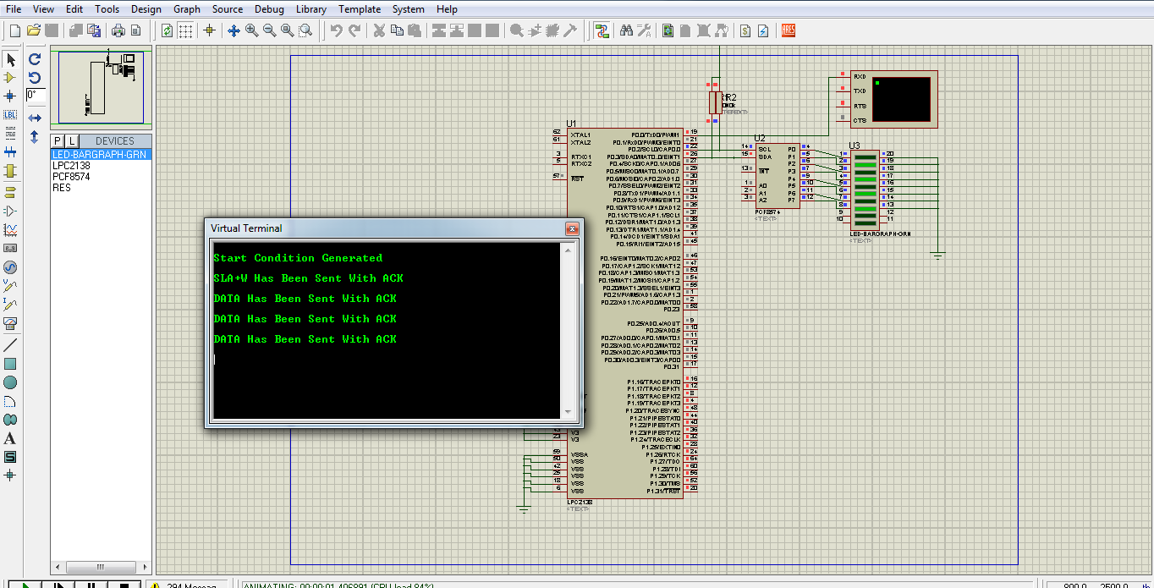
Task: Open the Debug menu
Action: coord(269,9)
